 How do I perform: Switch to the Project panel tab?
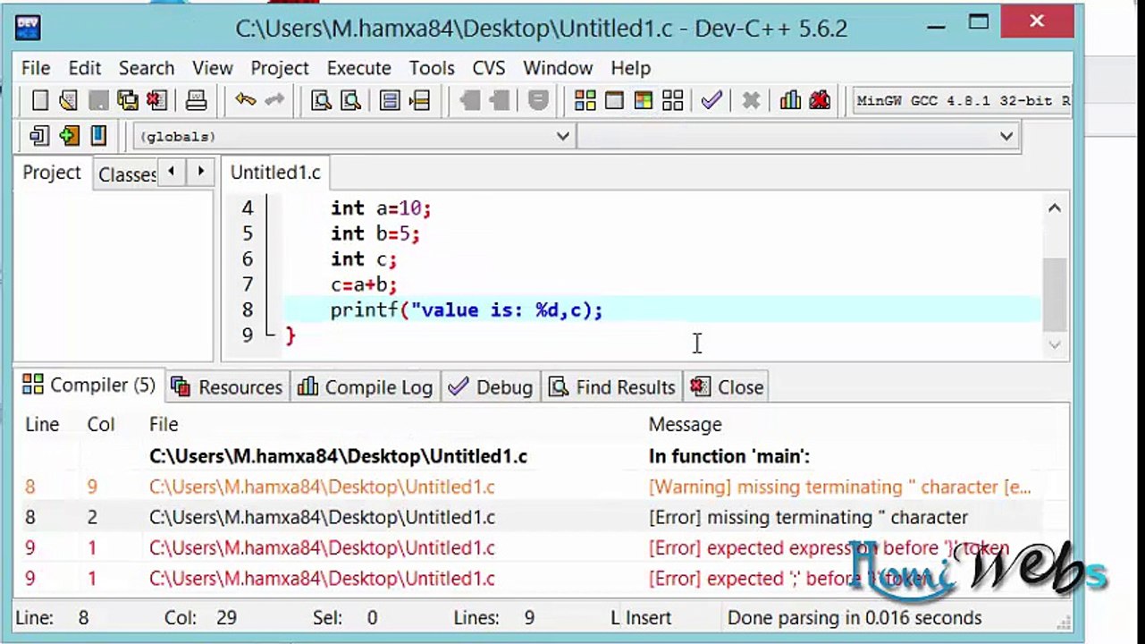click(x=52, y=173)
